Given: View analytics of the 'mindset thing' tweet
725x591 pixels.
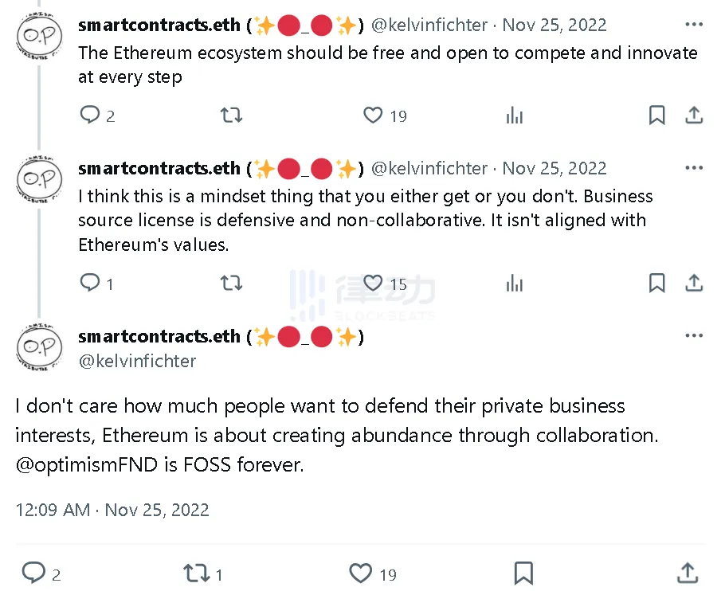Looking at the screenshot, I should [515, 283].
